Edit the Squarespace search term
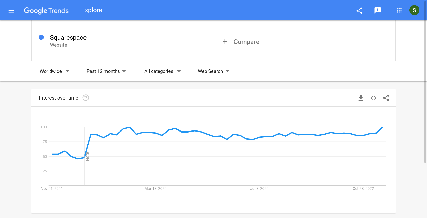This screenshot has height=218, width=427. (x=68, y=38)
